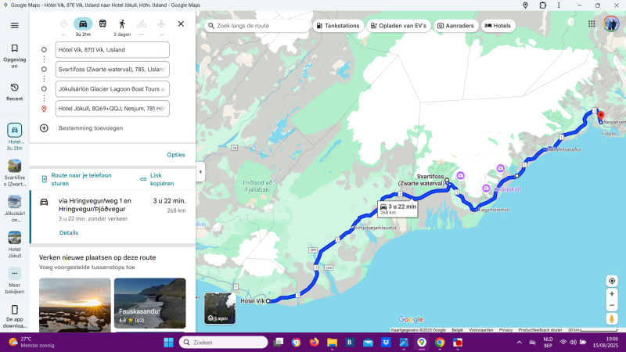The height and width of the screenshot is (352, 626).
Task: Open Recent history in sidebar
Action: click(14, 92)
